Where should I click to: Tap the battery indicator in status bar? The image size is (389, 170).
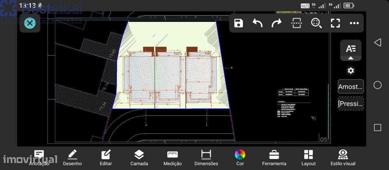click(x=349, y=5)
